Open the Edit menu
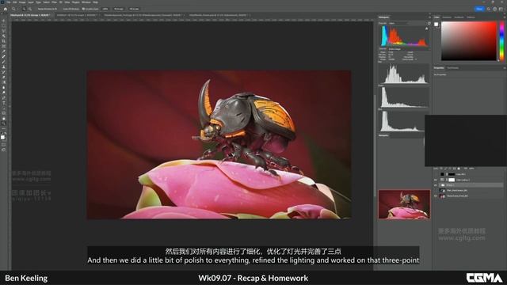Viewport: 507px width, 285px height. pyautogui.click(x=14, y=2)
